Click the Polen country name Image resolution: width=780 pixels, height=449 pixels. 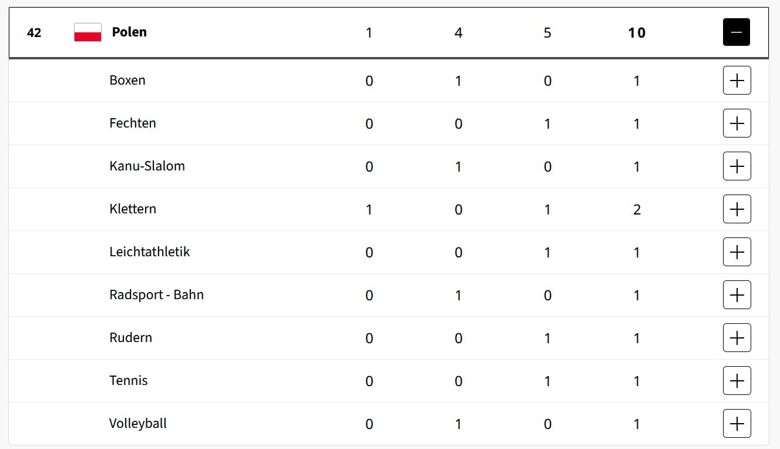[x=129, y=32]
